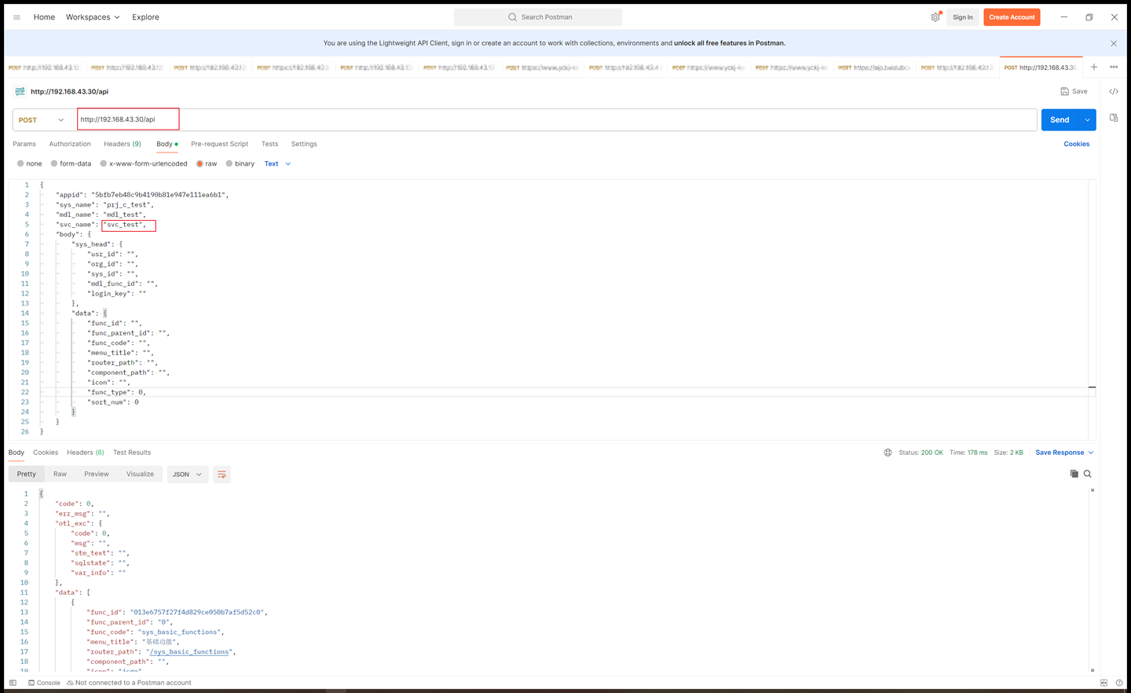Screen dimensions: 1131x693
Task: Select the none body type
Action: pyautogui.click(x=30, y=164)
